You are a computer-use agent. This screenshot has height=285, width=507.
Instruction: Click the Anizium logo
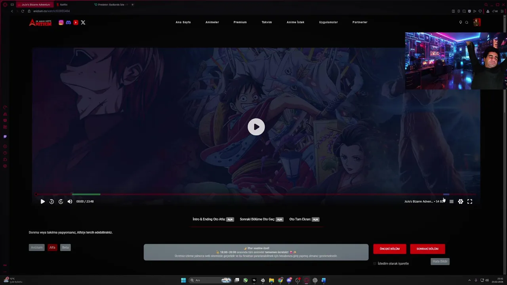click(40, 23)
